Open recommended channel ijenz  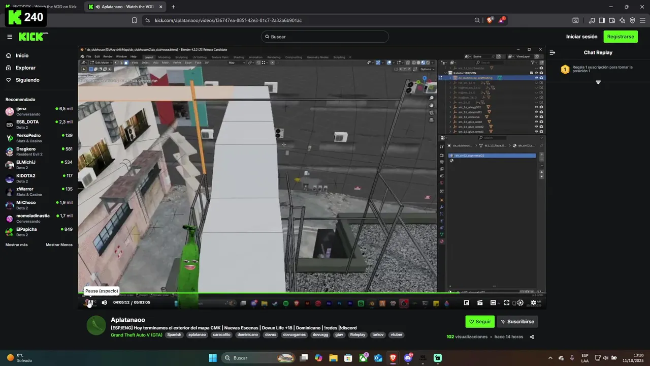click(x=39, y=111)
